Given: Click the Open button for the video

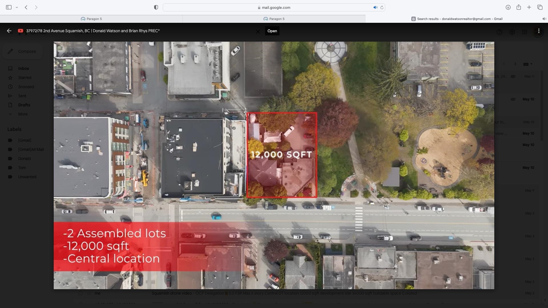Looking at the screenshot, I should 272,31.
